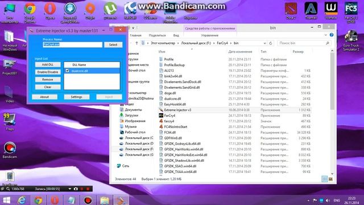Open address bar history dropdown
Screen dimensions: 364x205
264,43
